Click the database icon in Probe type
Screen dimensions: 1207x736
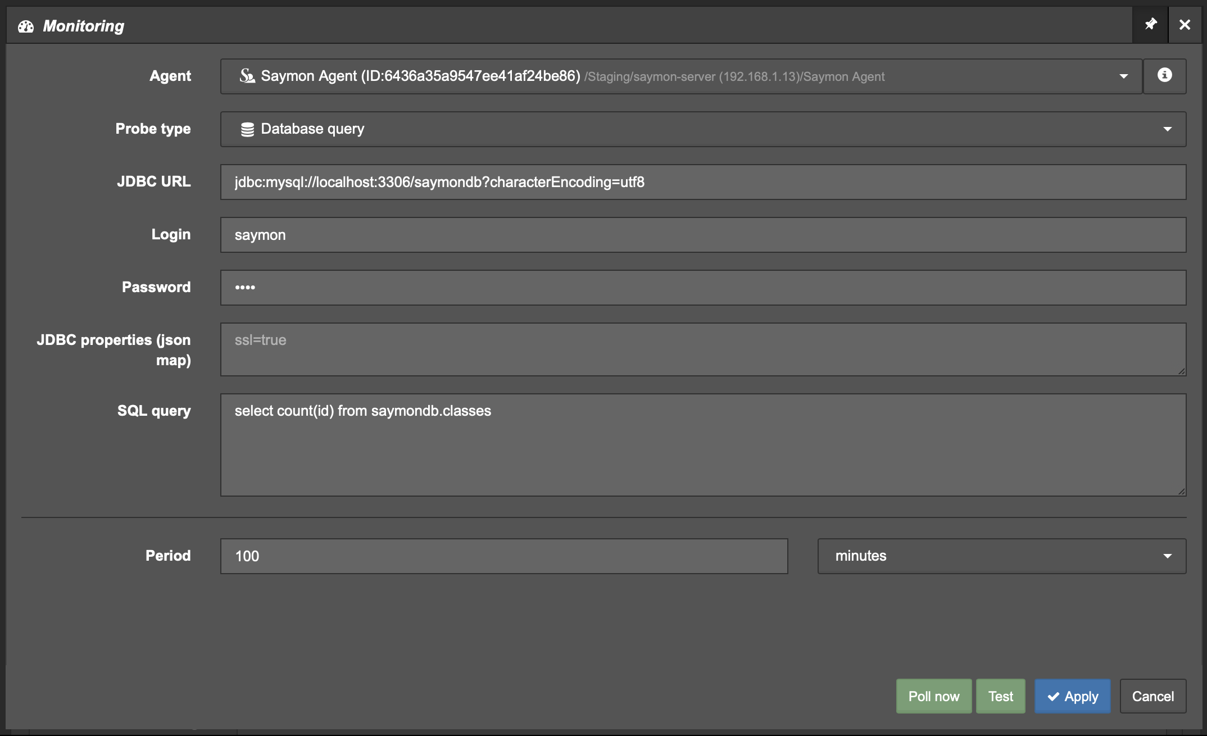[x=247, y=129]
